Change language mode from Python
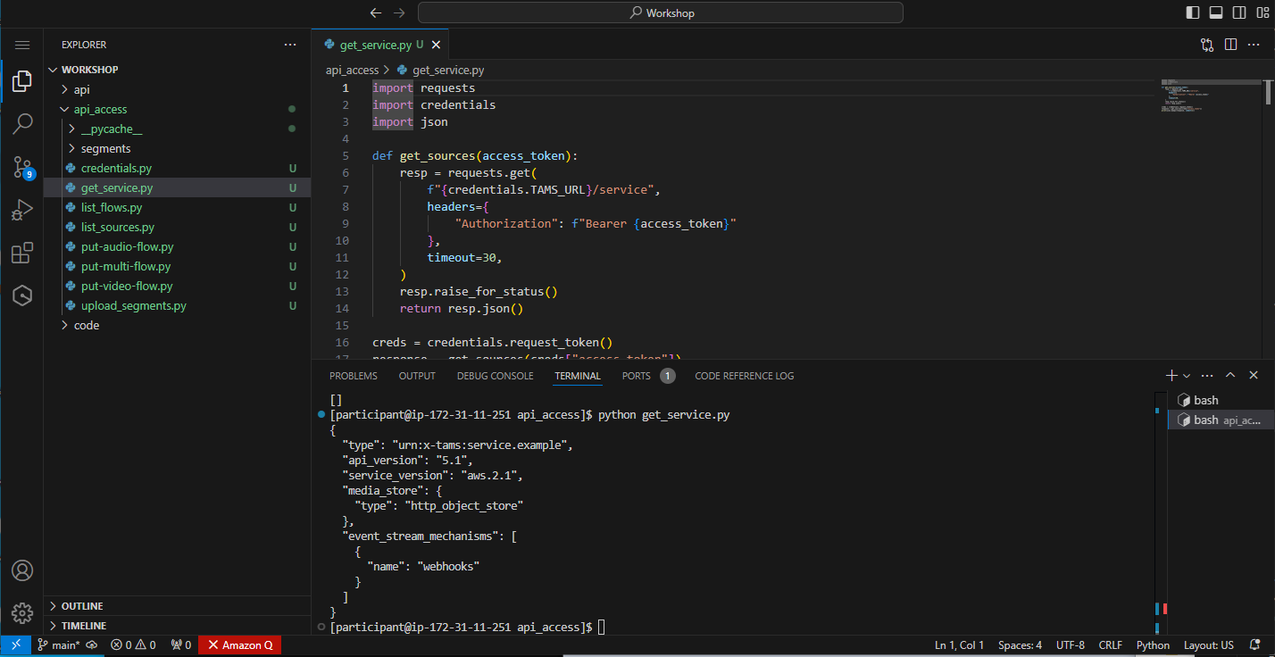Viewport: 1275px width, 657px height. tap(1153, 645)
